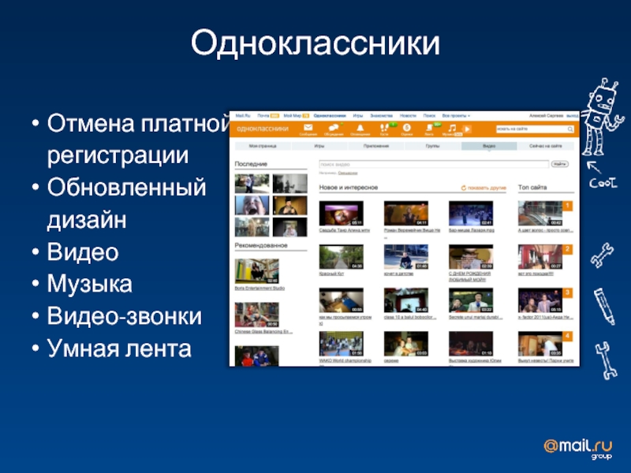
Task: Open Знакомства in the top bar
Action: pos(381,116)
